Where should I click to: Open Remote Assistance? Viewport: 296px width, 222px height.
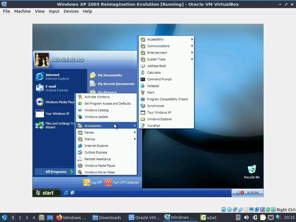tap(106, 159)
